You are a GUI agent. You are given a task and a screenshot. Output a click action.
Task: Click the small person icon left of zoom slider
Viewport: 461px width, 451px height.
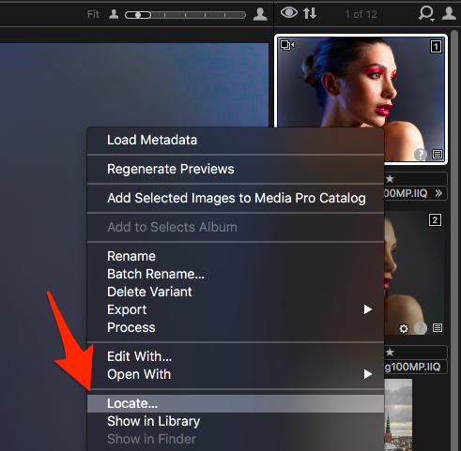[114, 14]
